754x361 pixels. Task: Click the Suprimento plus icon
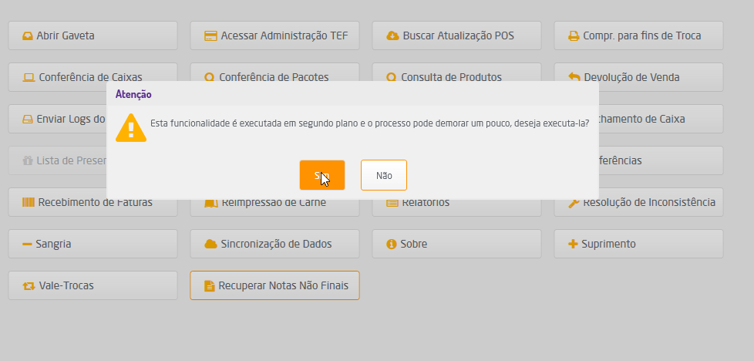pyautogui.click(x=573, y=244)
